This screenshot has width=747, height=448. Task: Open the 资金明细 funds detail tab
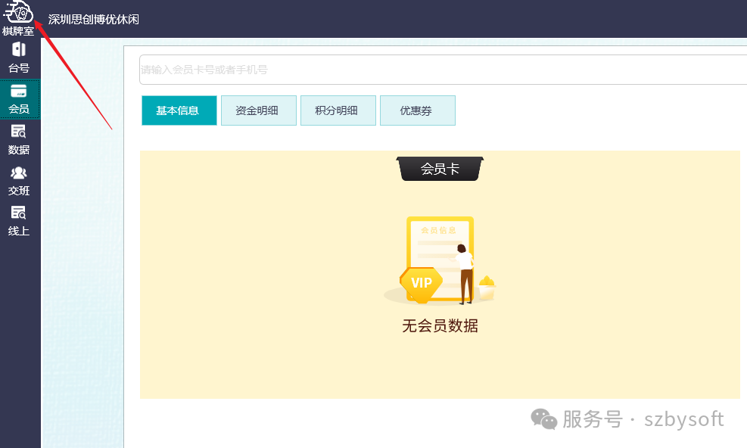(x=258, y=110)
